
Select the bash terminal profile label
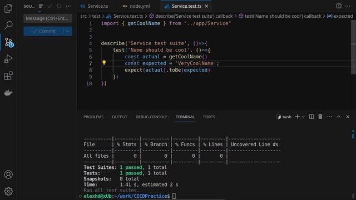(x=284, y=117)
